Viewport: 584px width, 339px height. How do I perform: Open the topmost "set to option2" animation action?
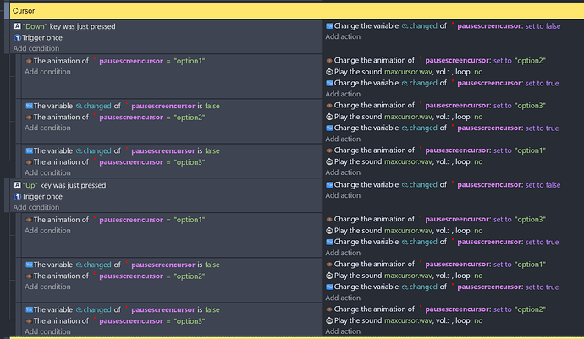pyautogui.click(x=439, y=62)
